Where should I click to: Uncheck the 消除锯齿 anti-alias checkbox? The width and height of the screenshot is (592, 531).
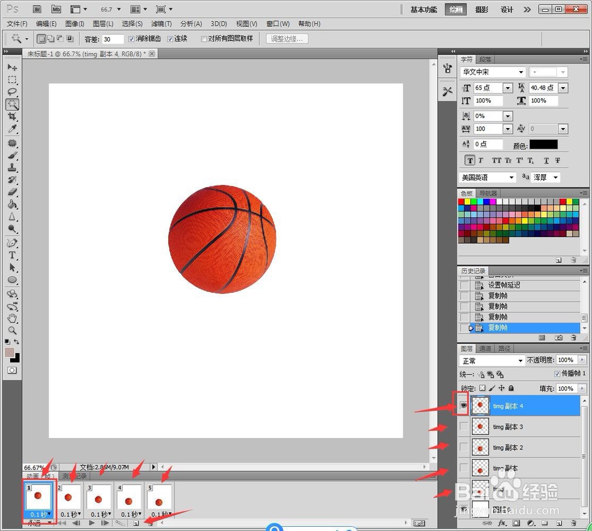(x=131, y=39)
